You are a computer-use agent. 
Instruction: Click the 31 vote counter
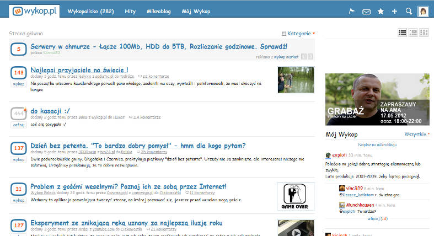(19, 189)
